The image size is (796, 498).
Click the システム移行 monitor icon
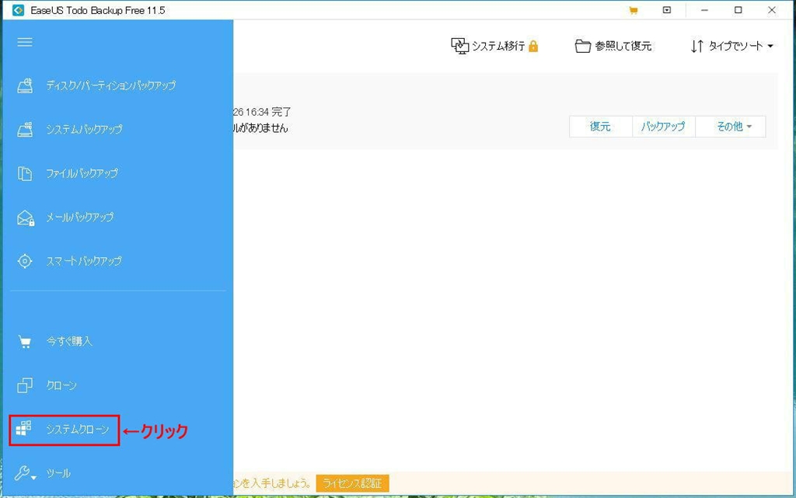pos(459,46)
